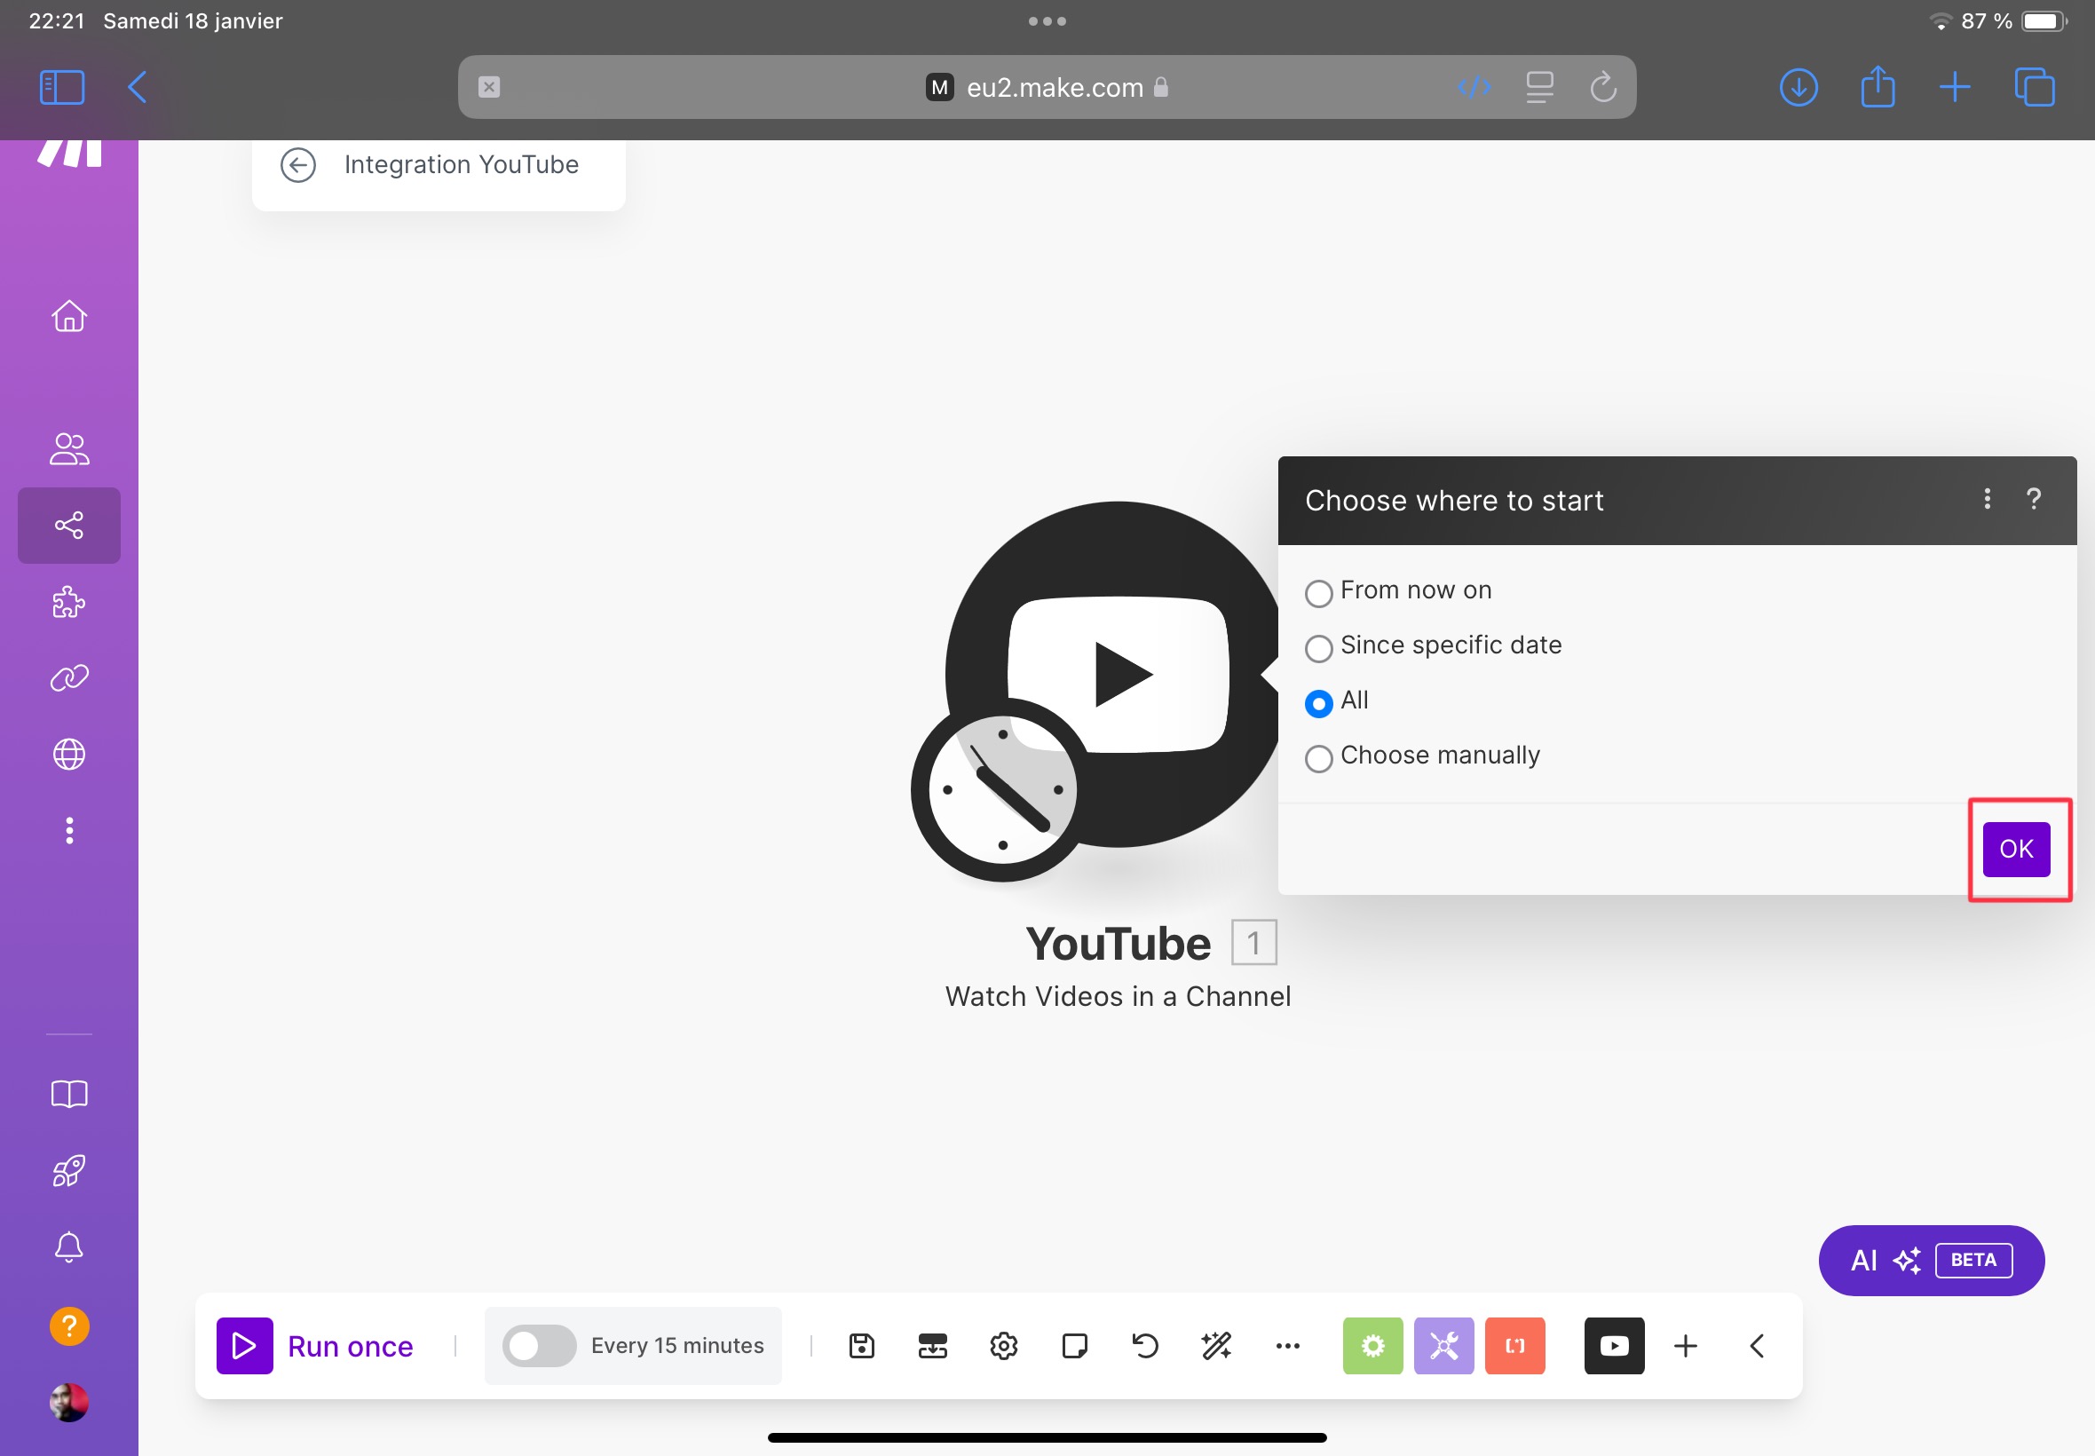Click the Run once play button
The width and height of the screenshot is (2095, 1456).
[x=244, y=1346]
